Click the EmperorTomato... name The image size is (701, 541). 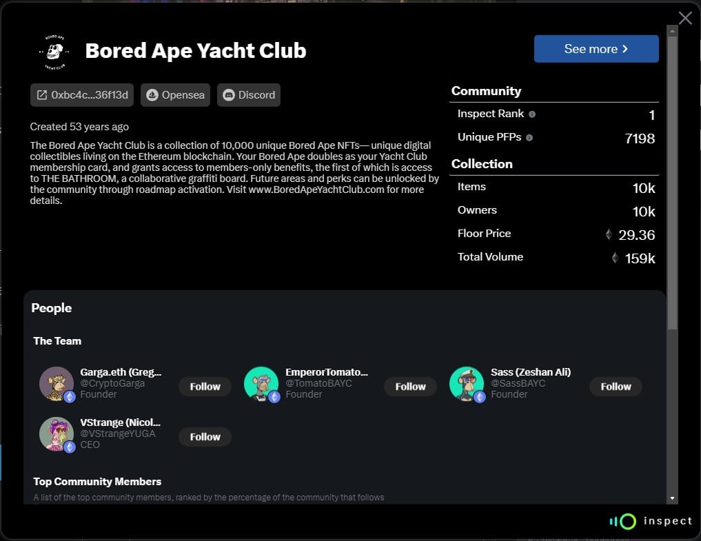pyautogui.click(x=327, y=372)
